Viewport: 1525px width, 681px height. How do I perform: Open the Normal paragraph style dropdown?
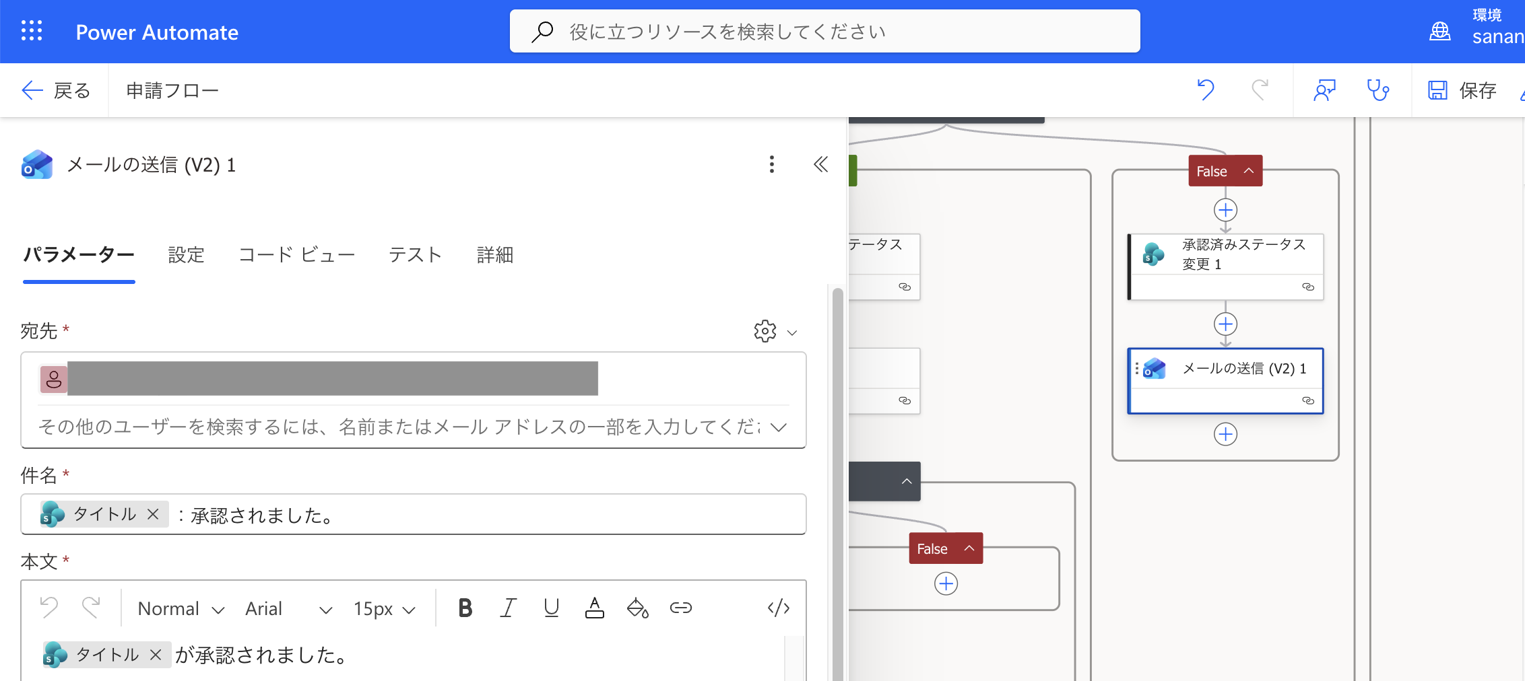point(181,609)
